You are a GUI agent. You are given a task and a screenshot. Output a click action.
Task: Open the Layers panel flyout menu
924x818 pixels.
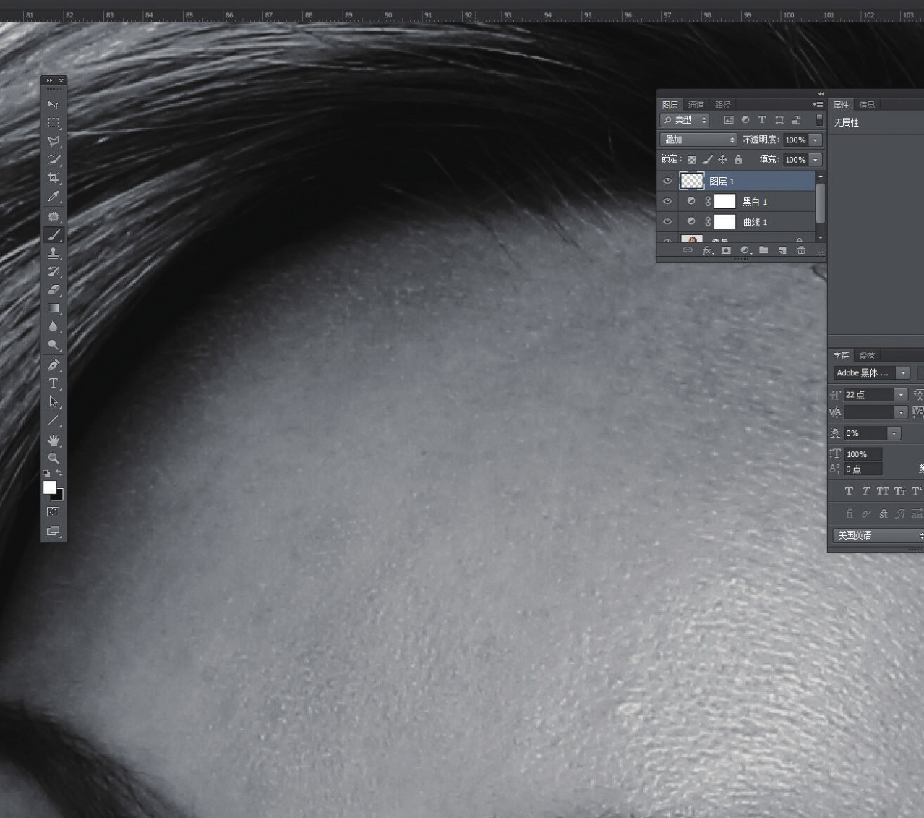click(818, 105)
